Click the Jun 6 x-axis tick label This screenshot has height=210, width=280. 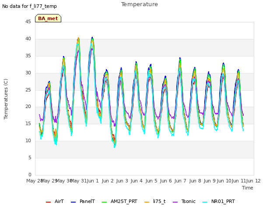pyautogui.click(x=166, y=181)
